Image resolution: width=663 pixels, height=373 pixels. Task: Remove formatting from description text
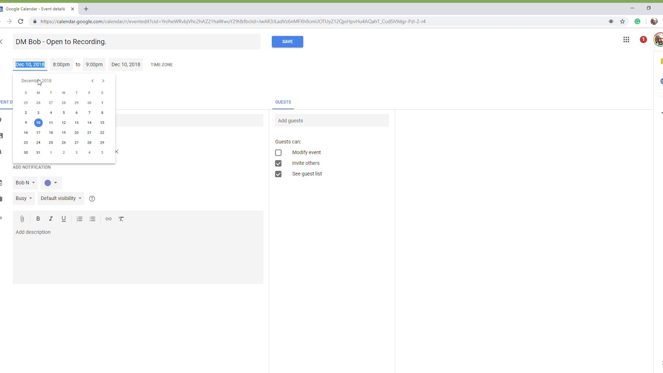(x=121, y=219)
